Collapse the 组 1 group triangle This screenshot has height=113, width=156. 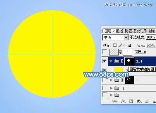click(x=111, y=61)
